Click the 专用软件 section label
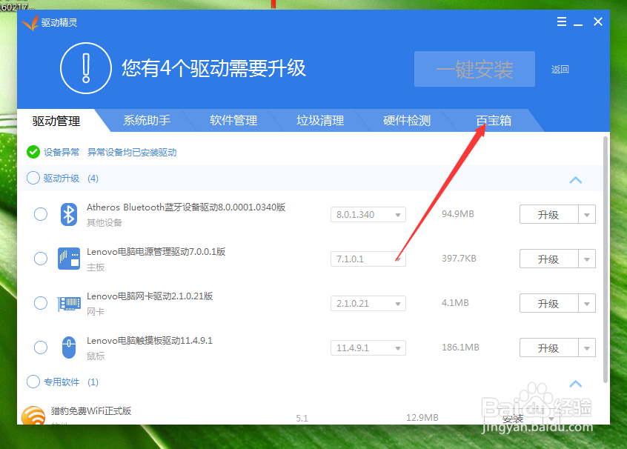 click(62, 382)
